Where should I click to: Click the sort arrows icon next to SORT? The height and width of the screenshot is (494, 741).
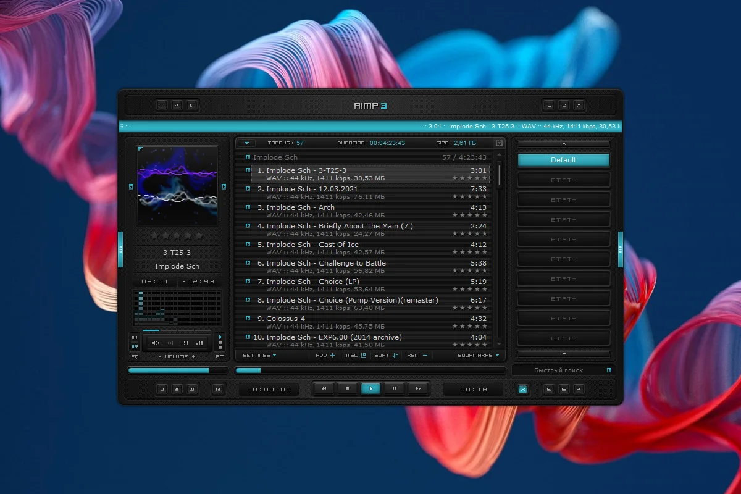[x=395, y=356]
